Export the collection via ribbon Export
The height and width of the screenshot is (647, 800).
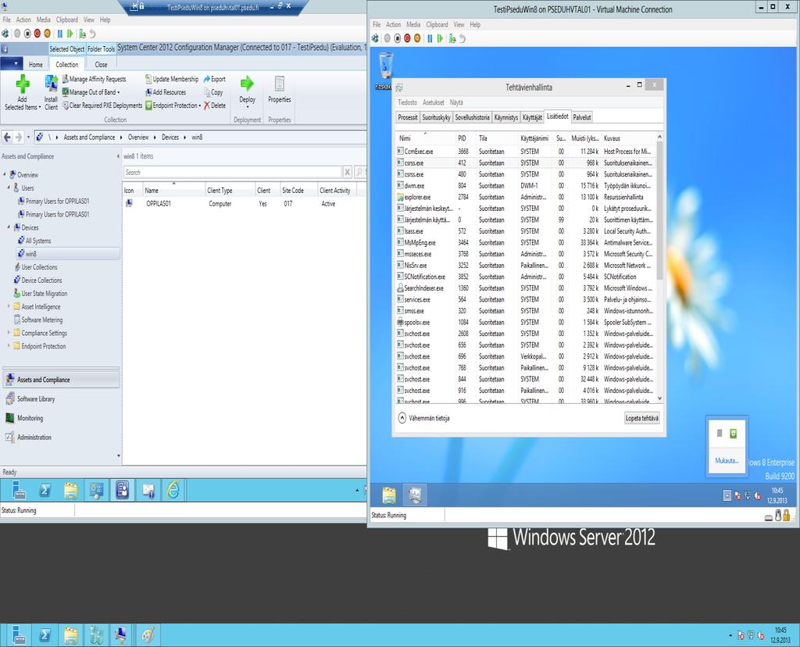(215, 79)
